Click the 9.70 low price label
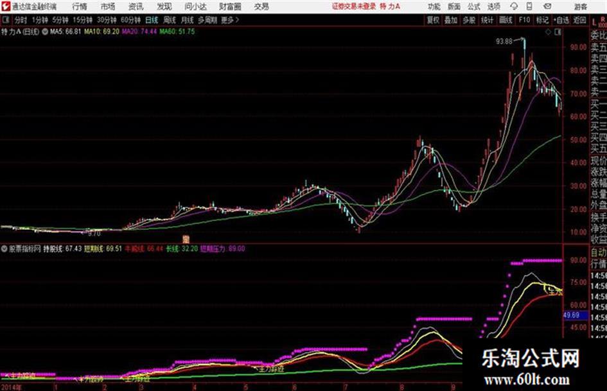 94,234
